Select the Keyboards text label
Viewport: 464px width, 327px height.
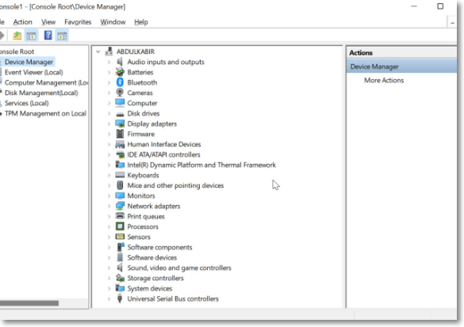(143, 175)
